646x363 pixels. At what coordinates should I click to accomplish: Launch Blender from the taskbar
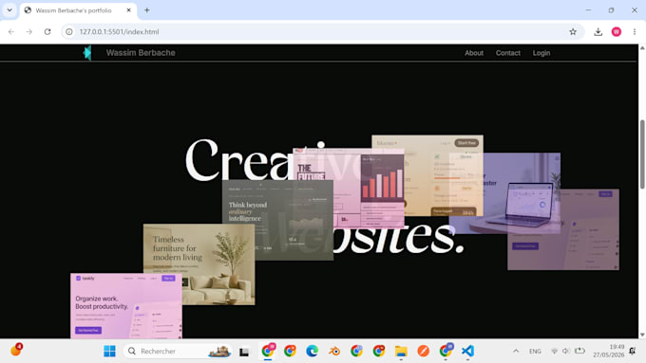click(x=334, y=351)
